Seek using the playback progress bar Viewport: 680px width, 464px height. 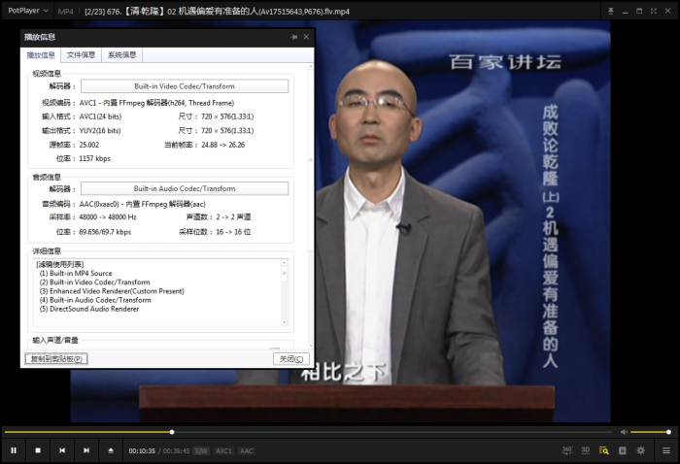point(308,432)
